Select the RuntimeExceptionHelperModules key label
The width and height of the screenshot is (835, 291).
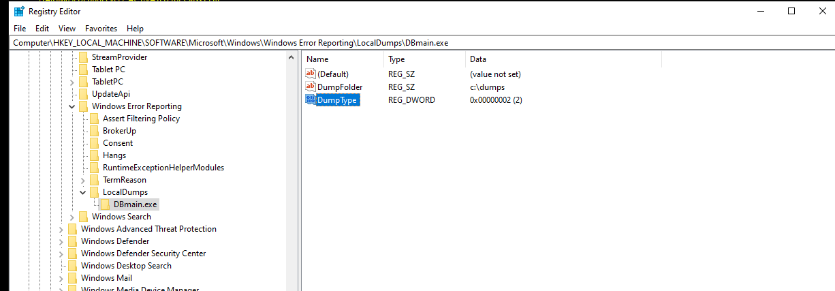click(x=163, y=168)
